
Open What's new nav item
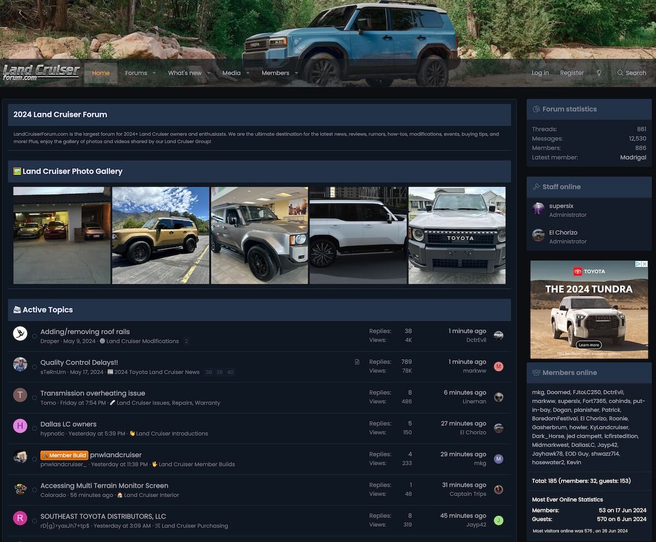[185, 73]
